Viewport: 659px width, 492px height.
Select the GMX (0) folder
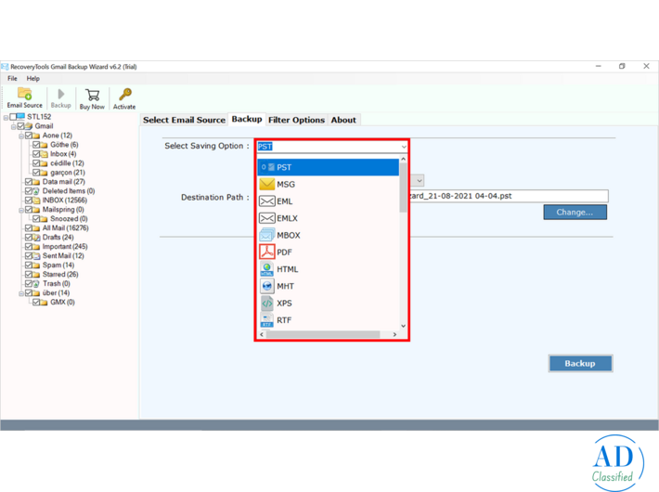(x=62, y=302)
